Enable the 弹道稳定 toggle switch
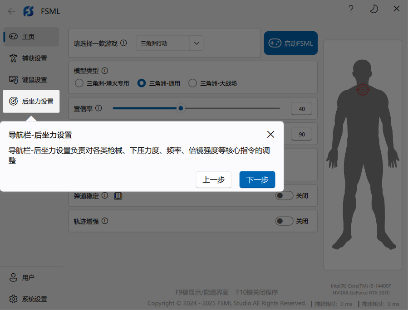Screen dimensions: 408x310 (x=285, y=196)
